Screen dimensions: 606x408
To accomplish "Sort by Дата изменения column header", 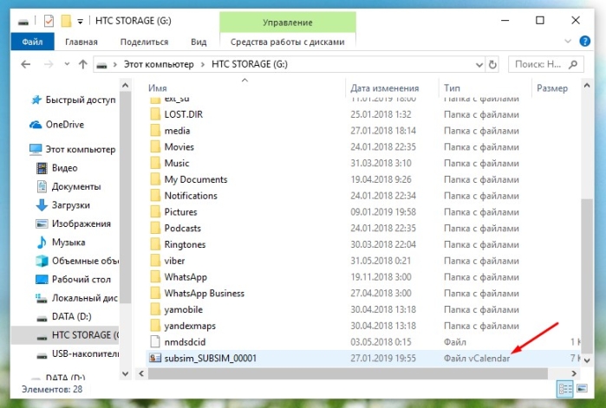I will [x=385, y=88].
